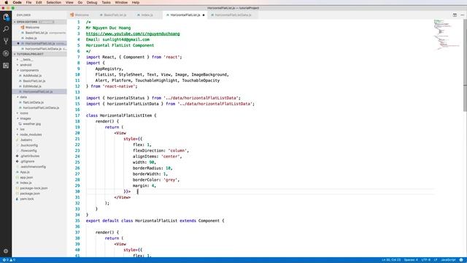Switch to the BasicFlatList.js tab
The image size is (467, 263).
pos(113,15)
